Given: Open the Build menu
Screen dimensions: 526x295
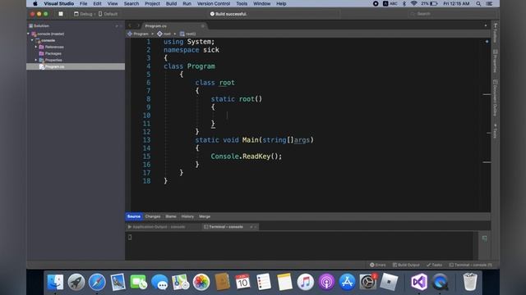Looking at the screenshot, I should [171, 3].
